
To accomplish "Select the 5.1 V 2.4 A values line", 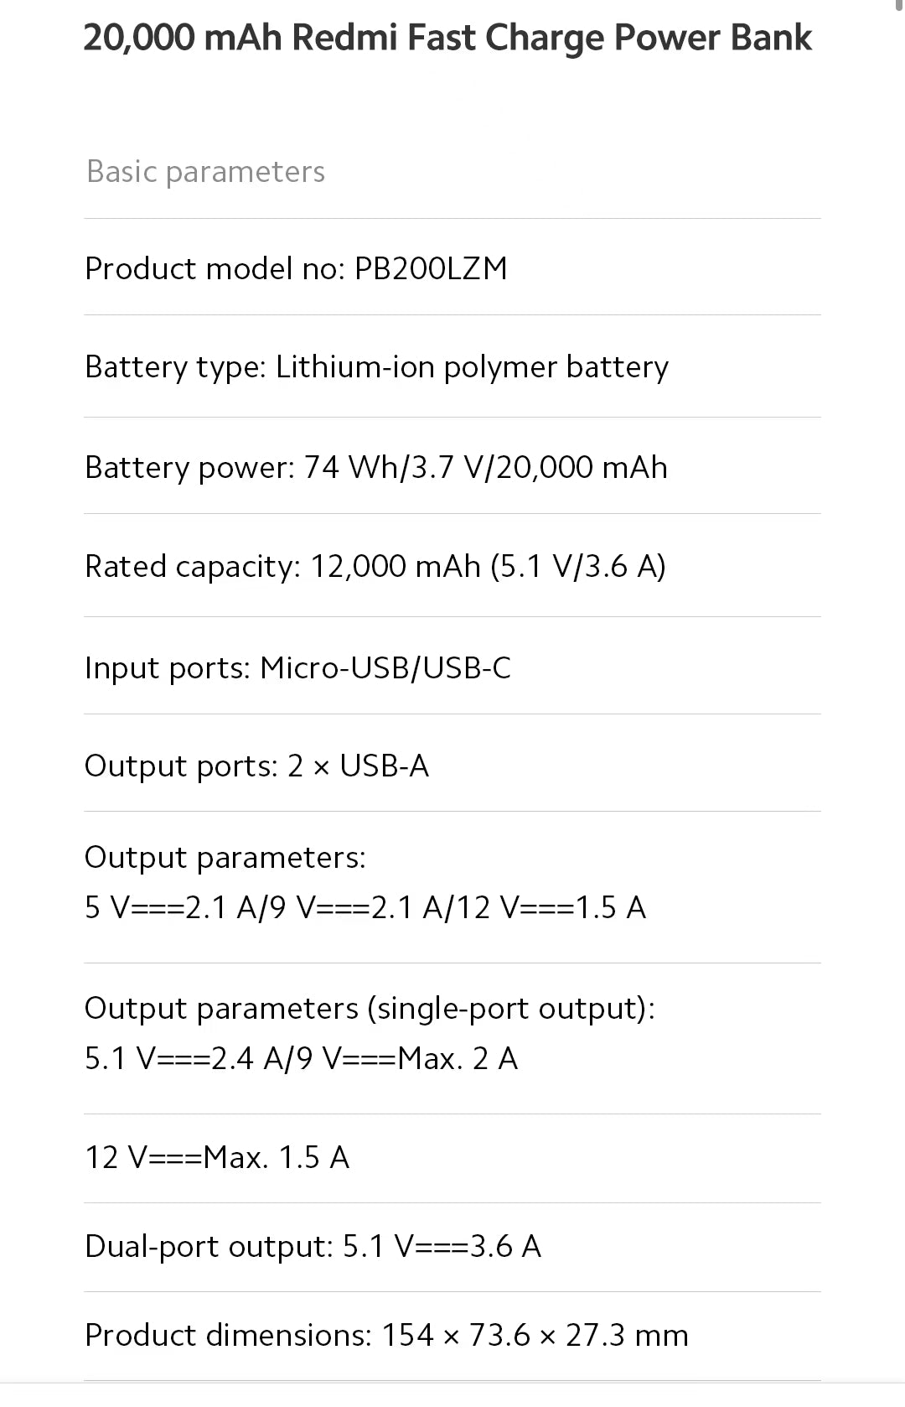I will point(302,1059).
